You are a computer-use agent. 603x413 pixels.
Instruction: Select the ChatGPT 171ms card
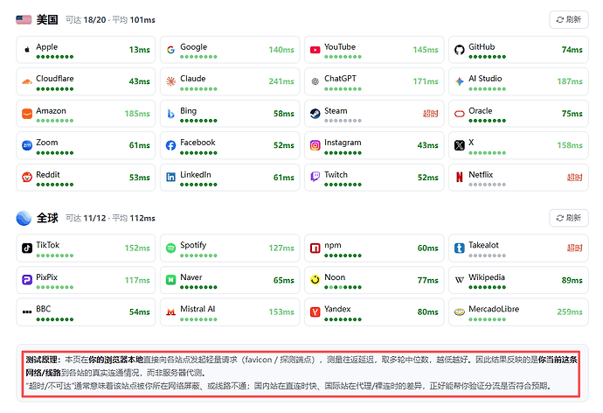(x=374, y=81)
